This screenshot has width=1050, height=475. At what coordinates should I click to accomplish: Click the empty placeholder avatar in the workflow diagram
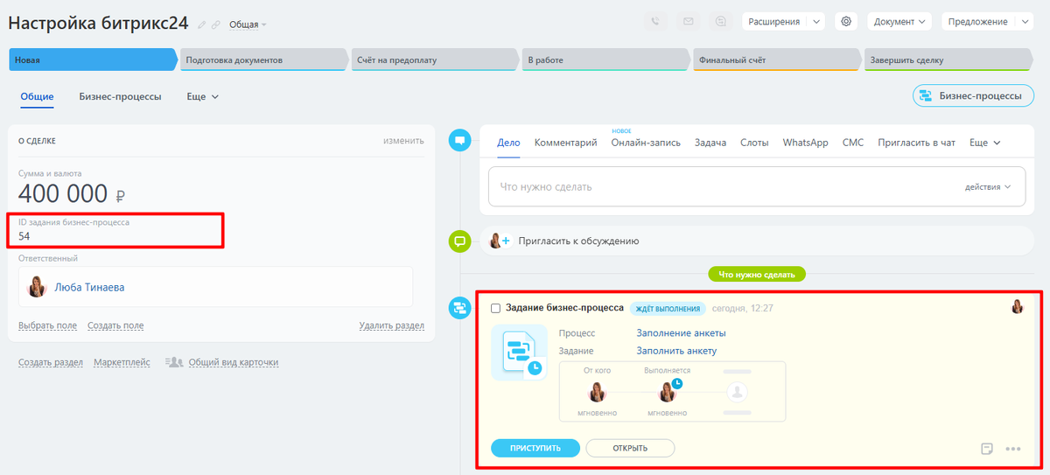[738, 391]
